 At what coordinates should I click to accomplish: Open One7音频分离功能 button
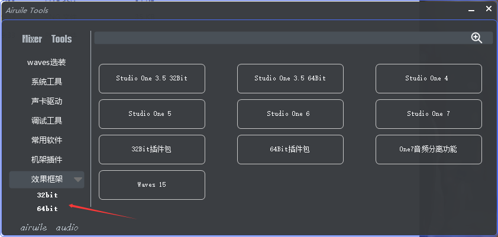click(x=428, y=150)
